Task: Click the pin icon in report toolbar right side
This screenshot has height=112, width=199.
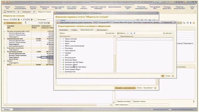Action: point(191,23)
